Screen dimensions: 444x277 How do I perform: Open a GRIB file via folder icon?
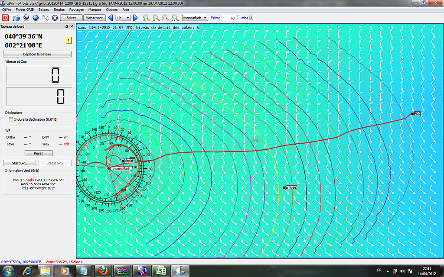coord(16,18)
